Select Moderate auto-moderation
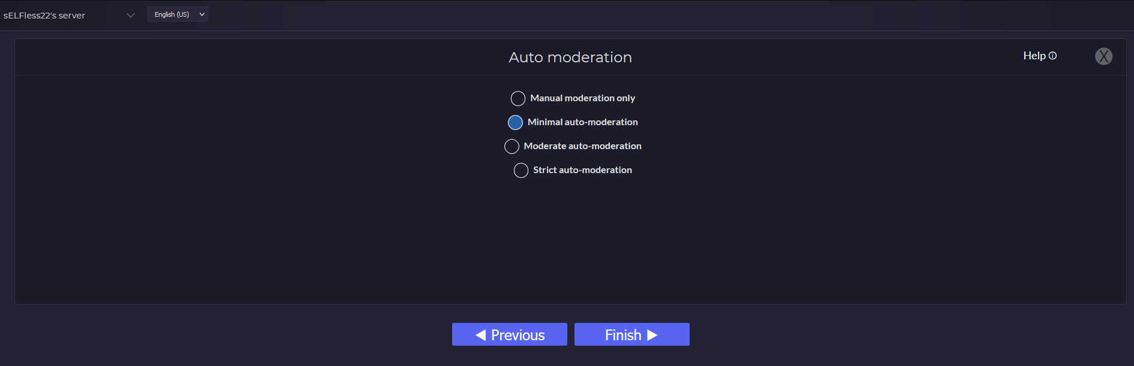 (512, 146)
